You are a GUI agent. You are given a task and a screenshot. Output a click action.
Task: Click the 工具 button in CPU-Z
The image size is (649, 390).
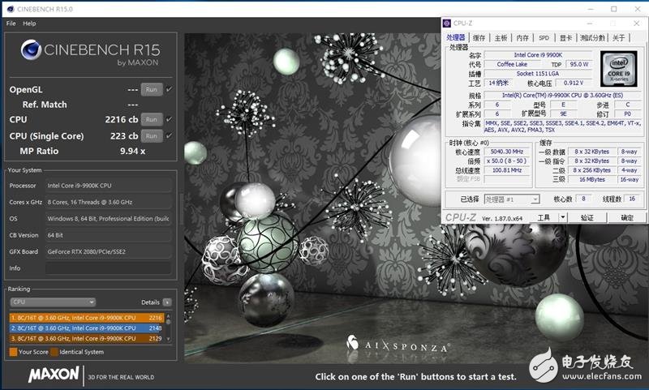(544, 217)
